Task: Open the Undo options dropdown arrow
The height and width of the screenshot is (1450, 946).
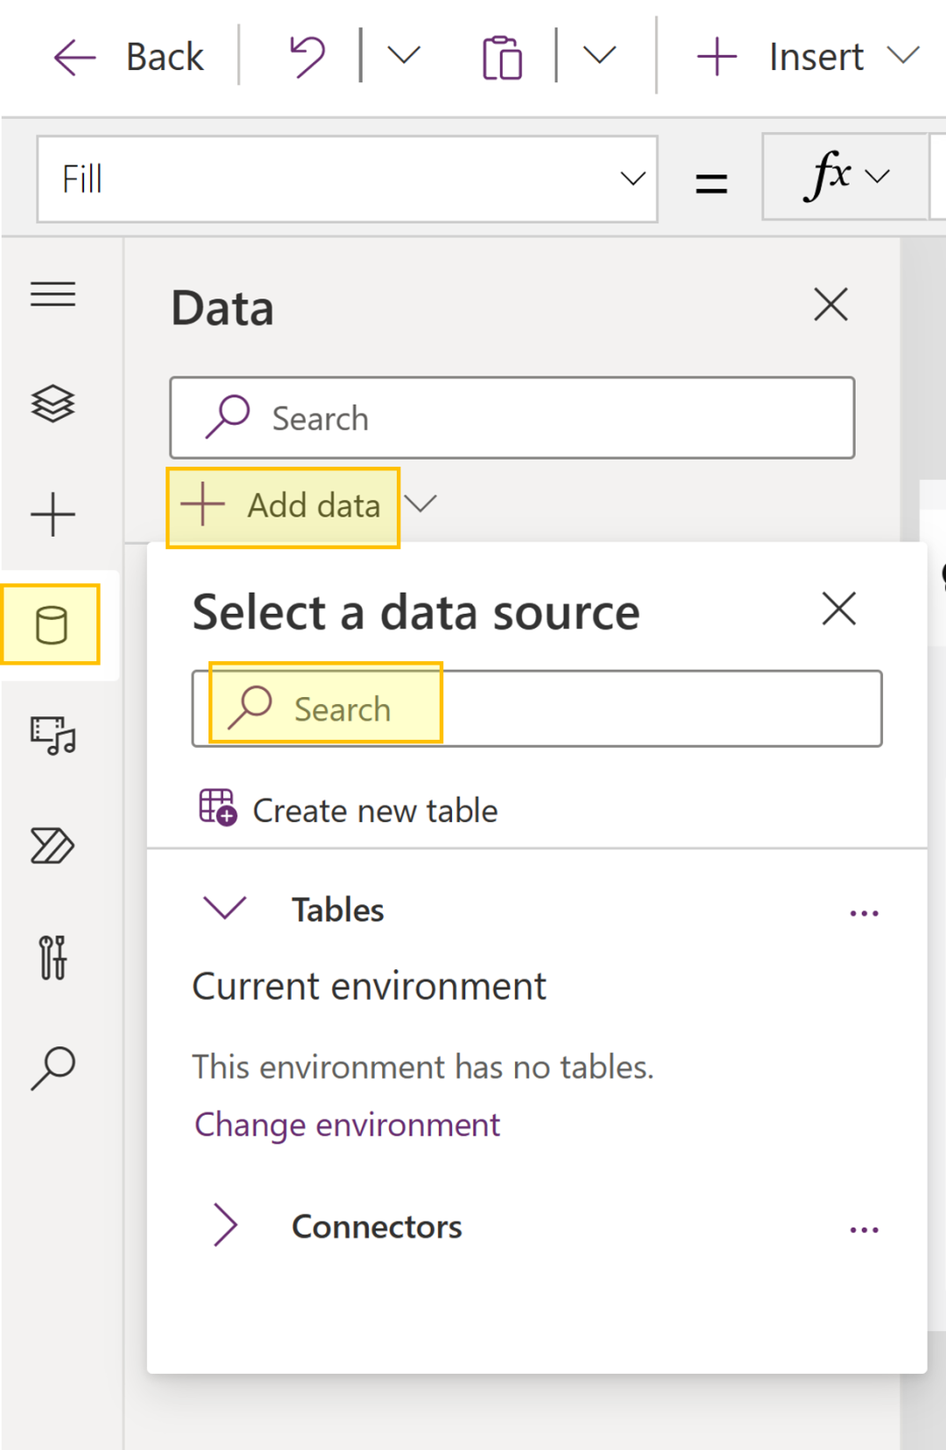Action: (404, 56)
